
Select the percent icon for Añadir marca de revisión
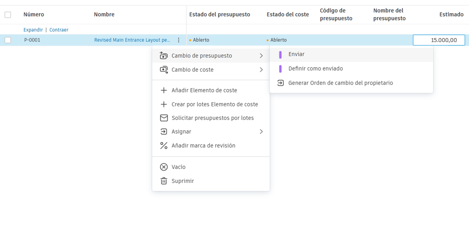tap(164, 145)
